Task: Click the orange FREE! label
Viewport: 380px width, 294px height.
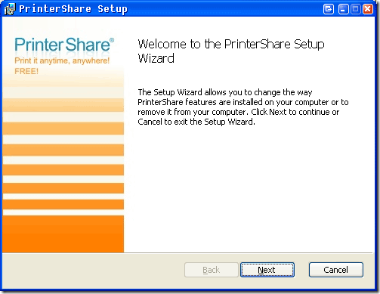Action: pos(26,71)
